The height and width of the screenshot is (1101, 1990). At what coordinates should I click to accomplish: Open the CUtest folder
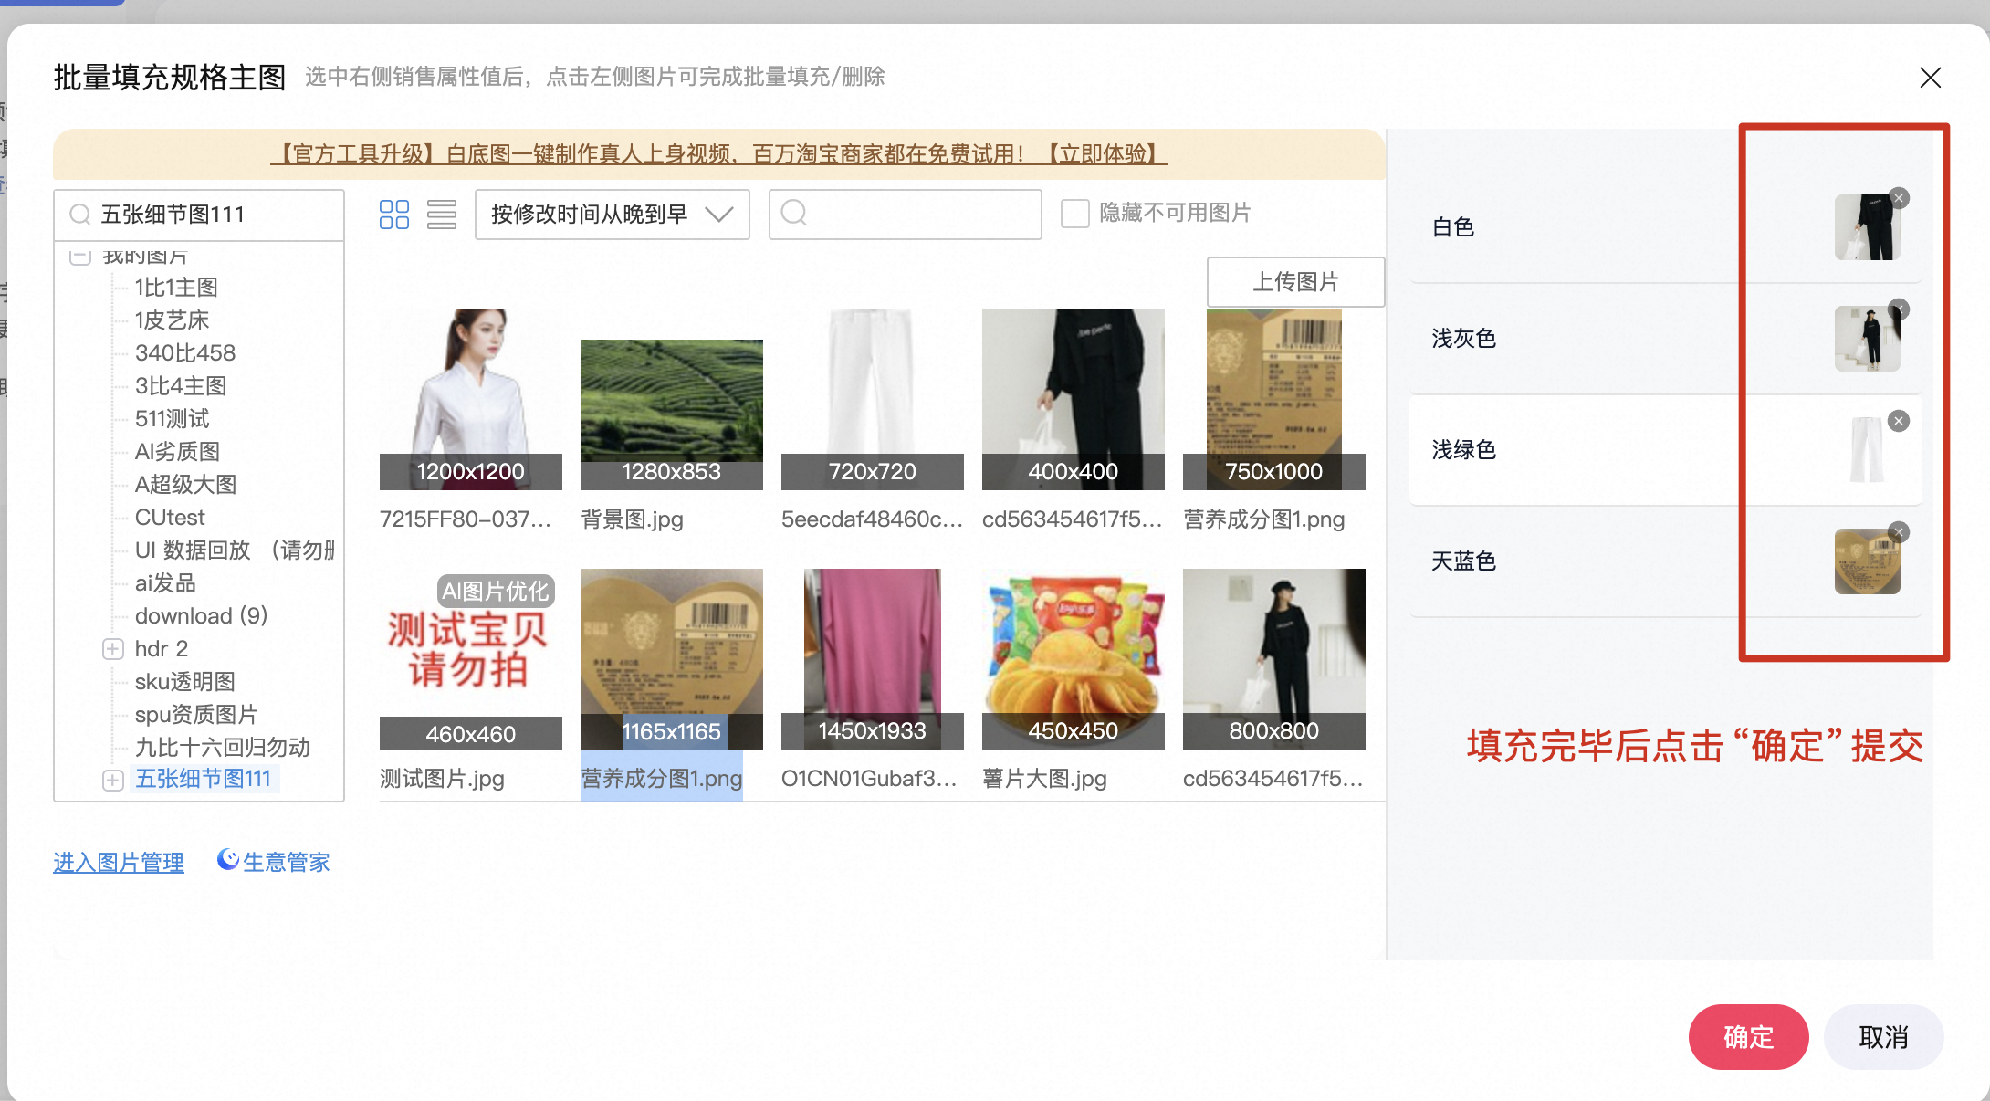pyautogui.click(x=170, y=518)
